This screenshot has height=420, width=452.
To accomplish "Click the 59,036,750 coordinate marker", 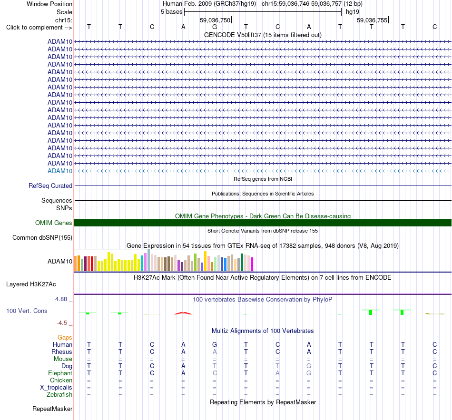I will click(215, 20).
